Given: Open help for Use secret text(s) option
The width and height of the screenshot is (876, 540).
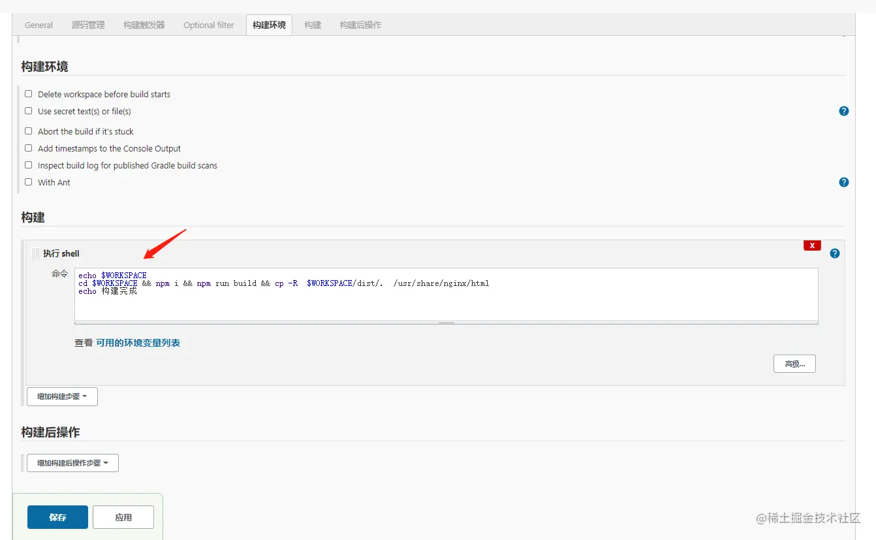Looking at the screenshot, I should pos(843,111).
